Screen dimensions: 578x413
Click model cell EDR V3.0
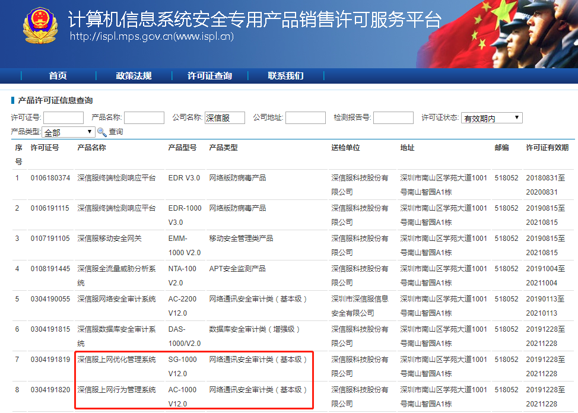[x=184, y=178]
